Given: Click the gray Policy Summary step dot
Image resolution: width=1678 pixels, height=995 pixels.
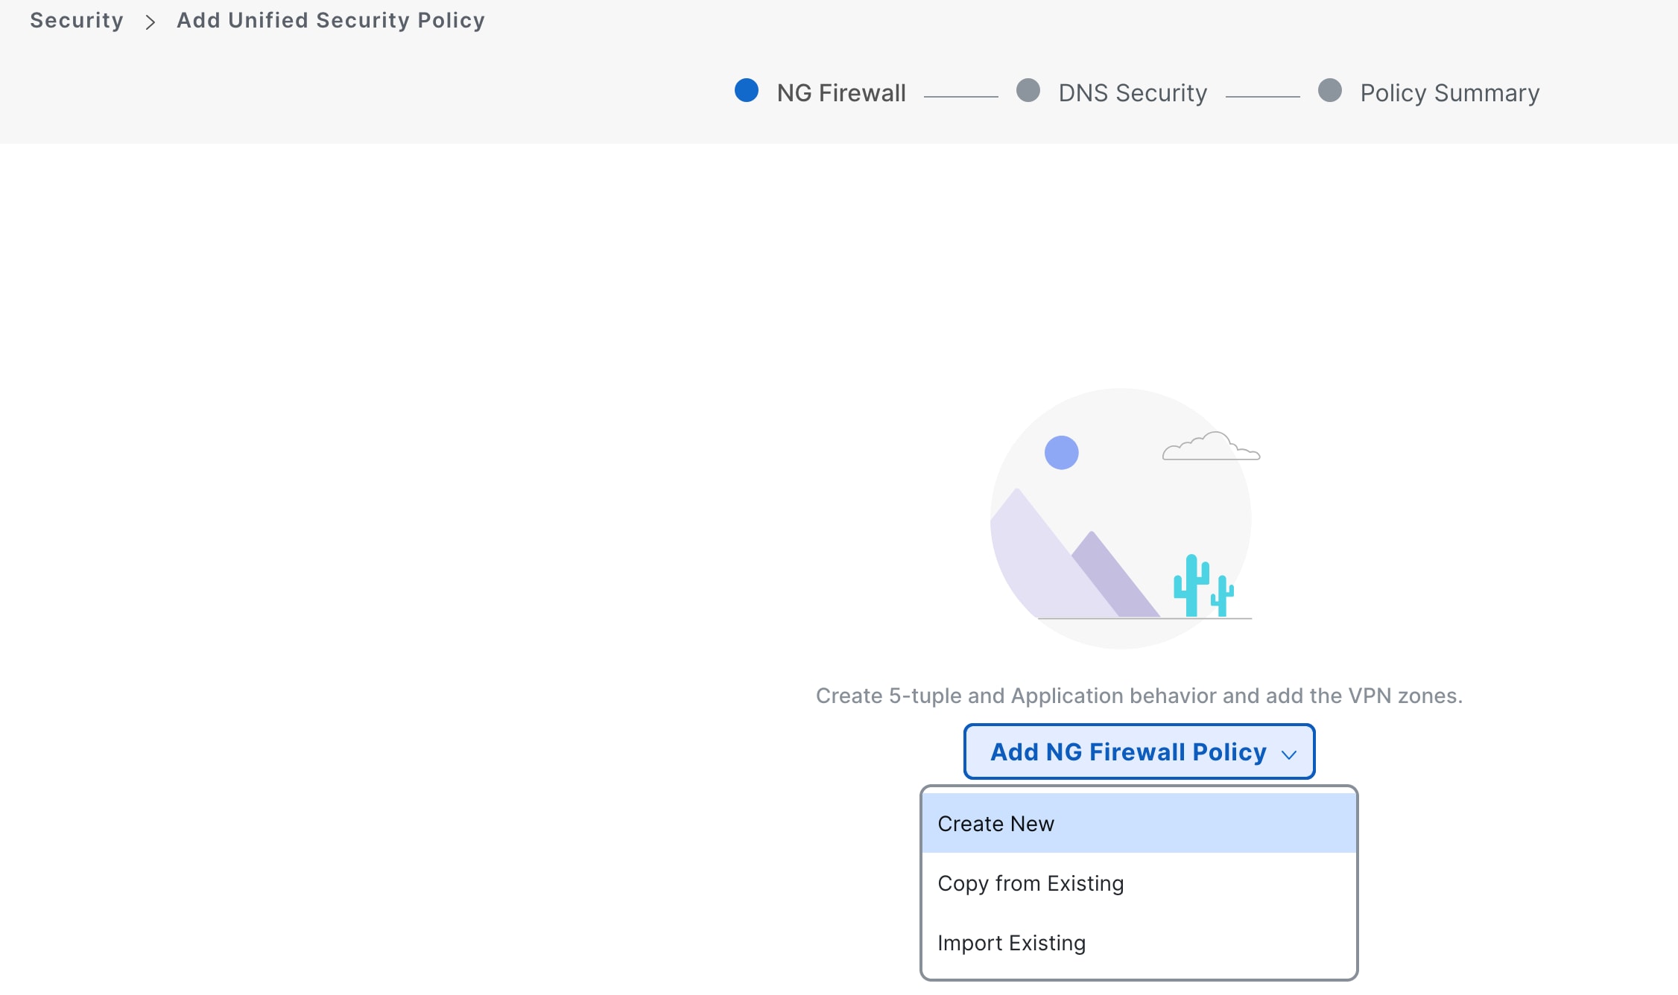Looking at the screenshot, I should (1329, 91).
